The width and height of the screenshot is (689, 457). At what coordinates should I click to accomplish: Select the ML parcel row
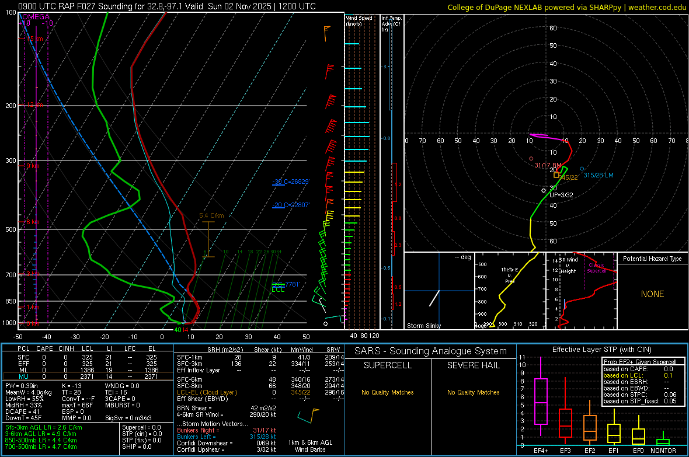click(87, 370)
